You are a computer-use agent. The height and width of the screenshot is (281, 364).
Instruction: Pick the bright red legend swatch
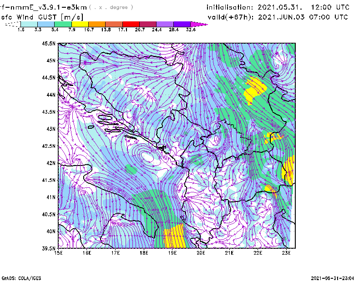[x=131, y=24]
